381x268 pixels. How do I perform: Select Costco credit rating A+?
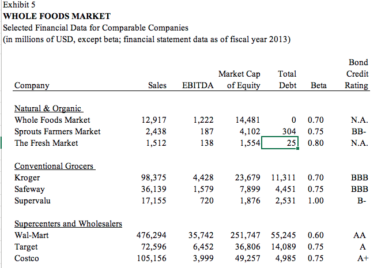pos(363,258)
